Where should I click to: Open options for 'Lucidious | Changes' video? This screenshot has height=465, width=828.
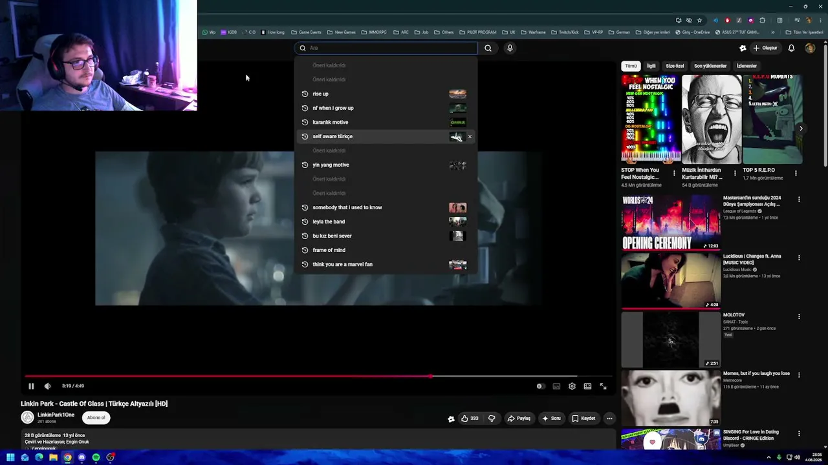799,258
